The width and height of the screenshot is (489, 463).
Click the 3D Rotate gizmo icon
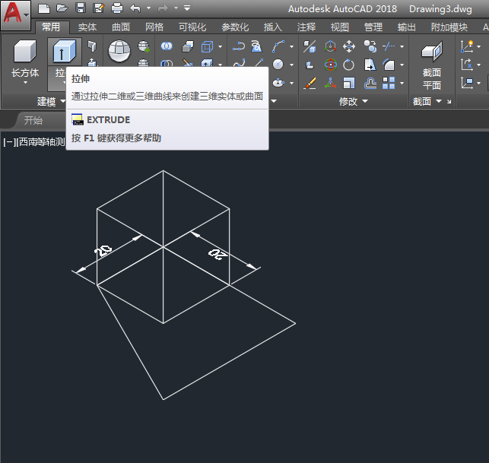tap(330, 65)
